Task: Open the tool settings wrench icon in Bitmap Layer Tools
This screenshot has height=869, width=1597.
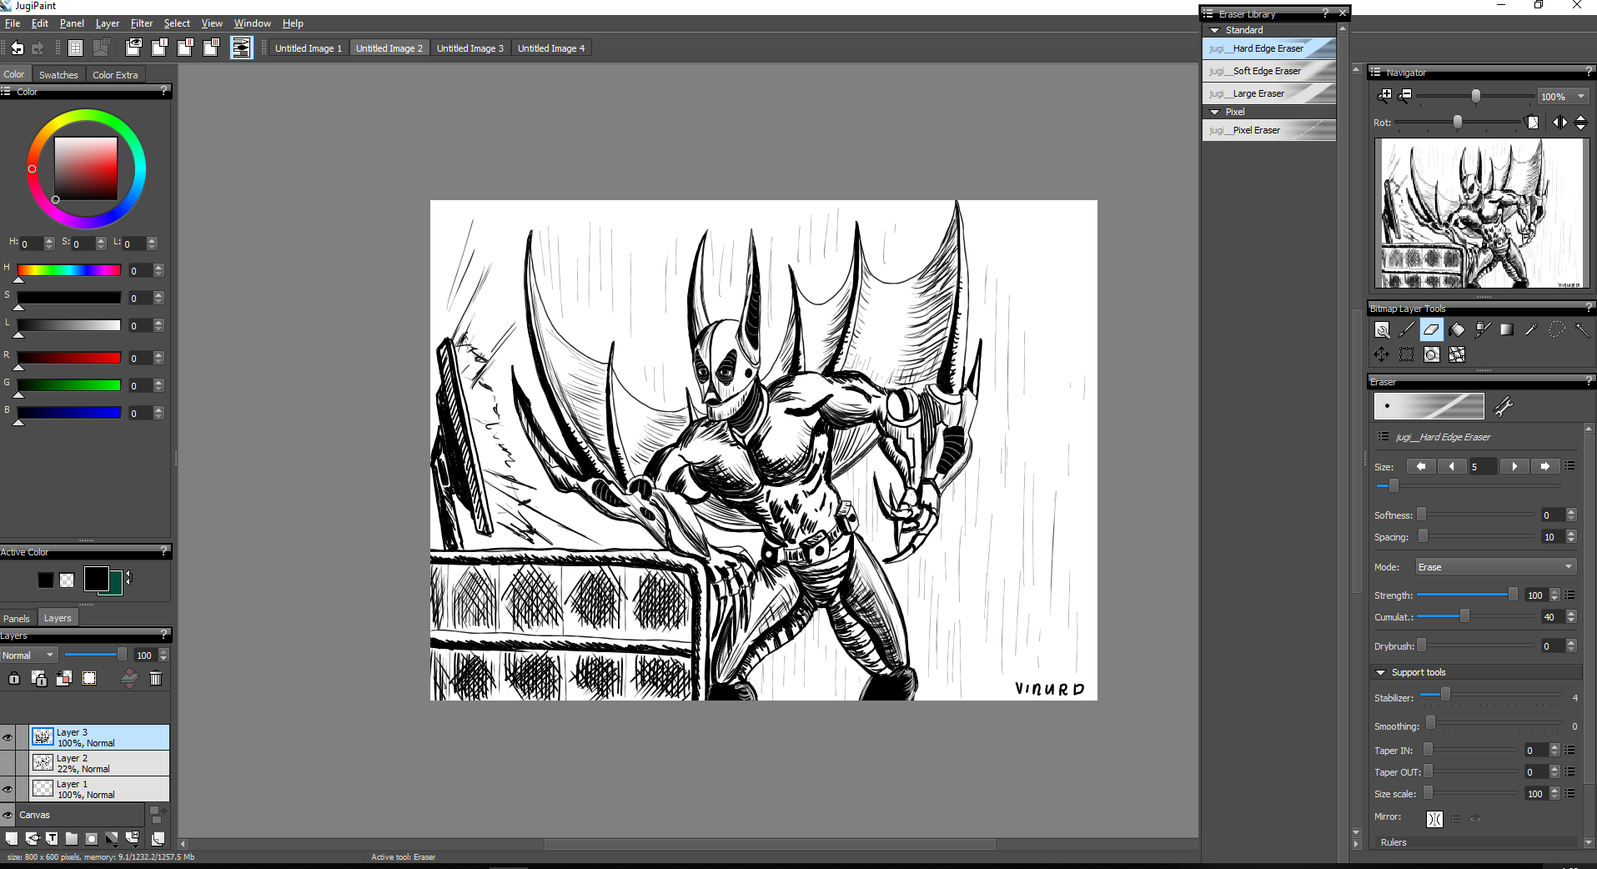Action: pos(1382,329)
